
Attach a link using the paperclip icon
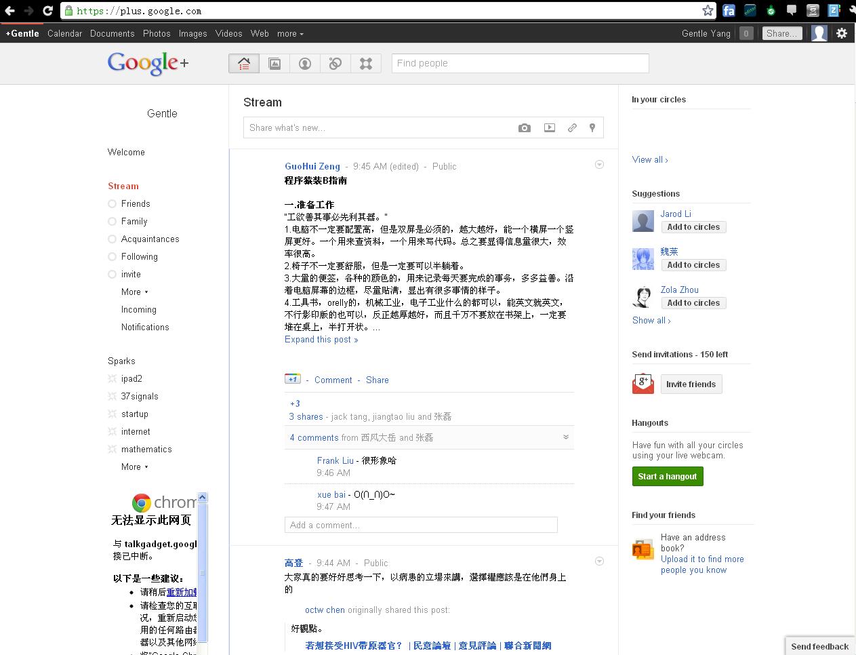coord(571,127)
